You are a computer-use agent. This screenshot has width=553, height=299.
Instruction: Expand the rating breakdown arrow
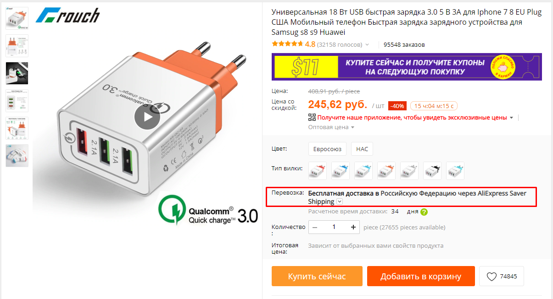click(x=367, y=45)
